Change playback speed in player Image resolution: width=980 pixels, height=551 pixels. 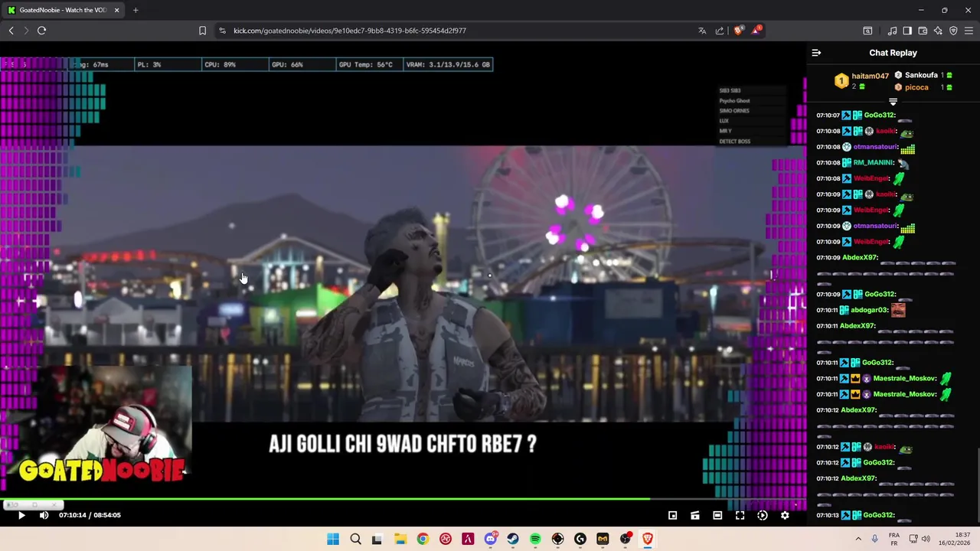tap(763, 515)
